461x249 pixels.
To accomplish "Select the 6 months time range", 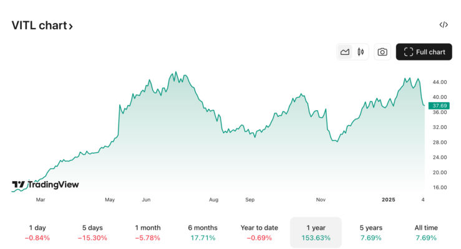I will tap(203, 232).
